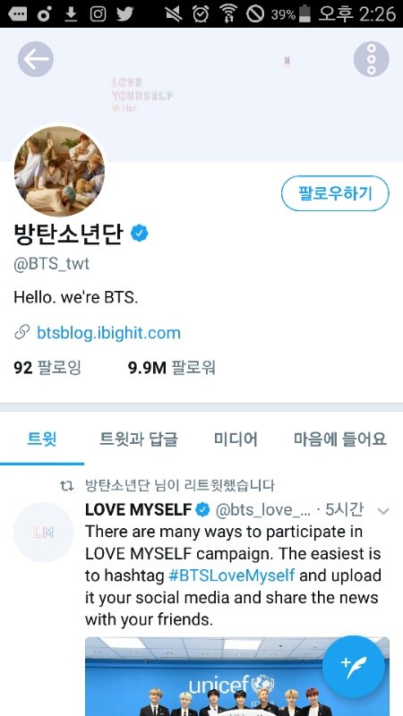Viewport: 403px width, 716px height.
Task: Open the btsblog.ibighit.com link
Action: (x=108, y=333)
